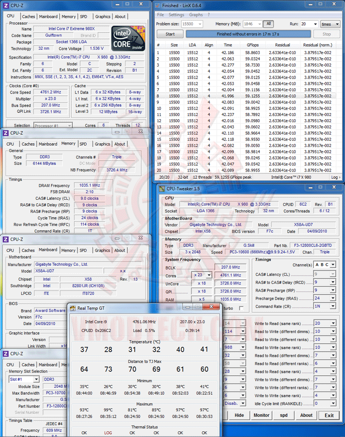This screenshot has width=345, height=437.
Task: Toggle the turbo checkbox in CPU-Tweaker
Action: point(241,308)
